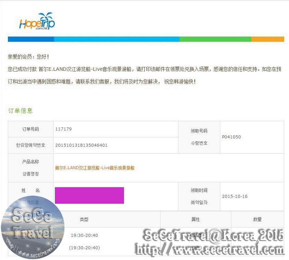This screenshot has width=289, height=260.
Task: Select the time slot 19:30-20:40 without parentheses
Action: click(x=84, y=235)
